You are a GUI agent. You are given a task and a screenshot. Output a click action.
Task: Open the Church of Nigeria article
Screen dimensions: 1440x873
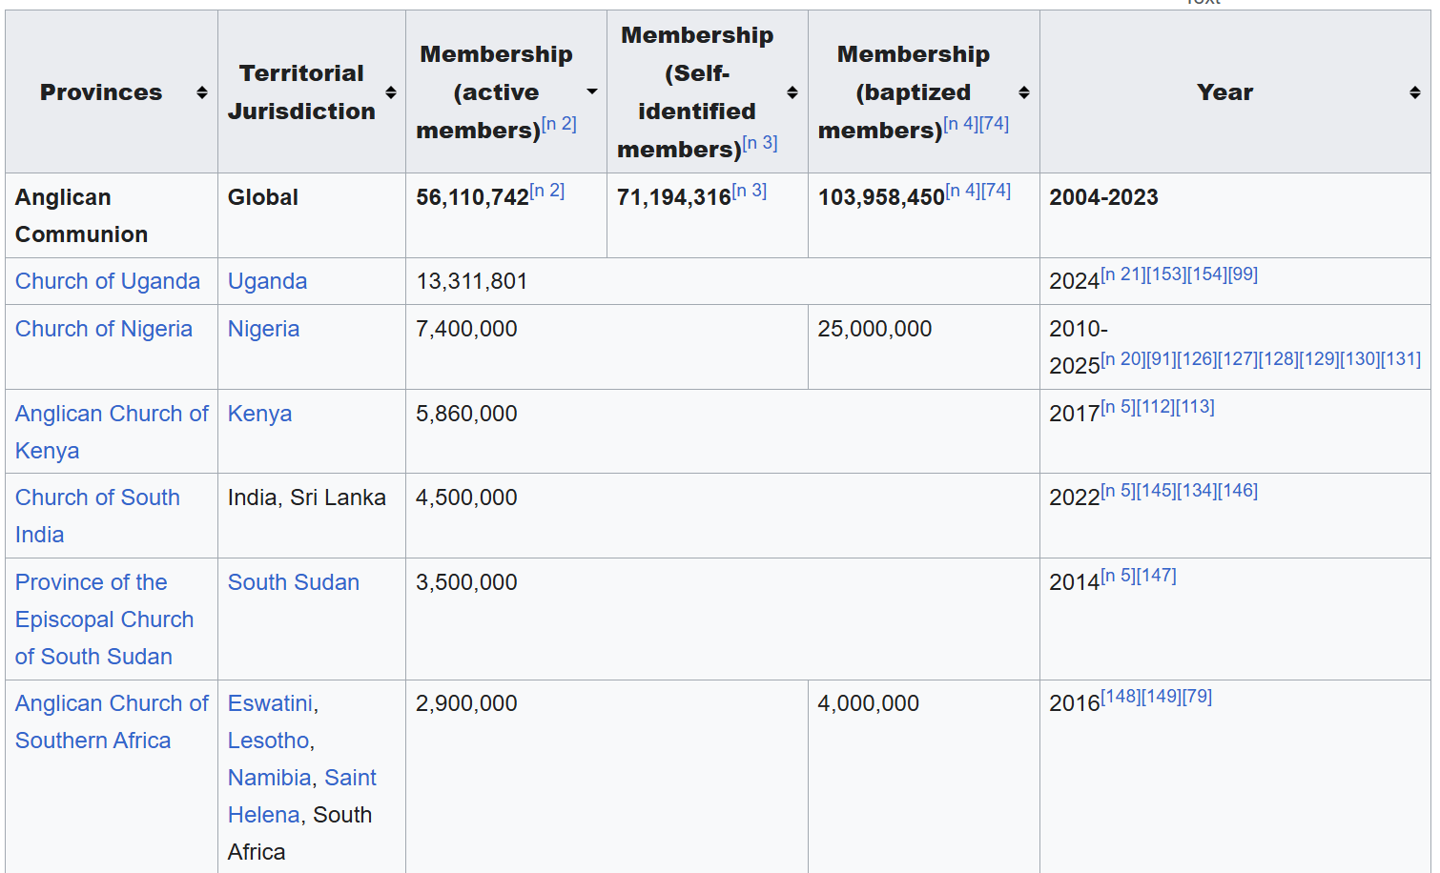(x=104, y=329)
